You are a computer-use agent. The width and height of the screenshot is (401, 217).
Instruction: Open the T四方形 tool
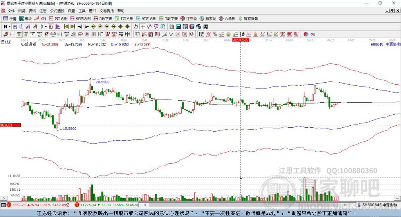coord(124,19)
